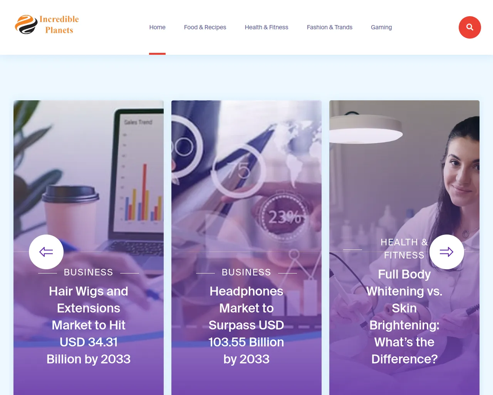Viewport: 493px width, 395px height.
Task: Navigate to Fashion & Trands section
Action: tap(330, 27)
